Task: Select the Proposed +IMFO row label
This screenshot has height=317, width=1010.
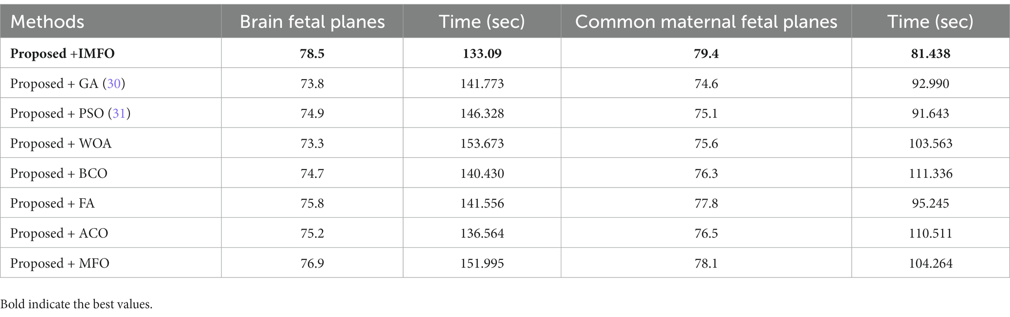Action: 63,53
